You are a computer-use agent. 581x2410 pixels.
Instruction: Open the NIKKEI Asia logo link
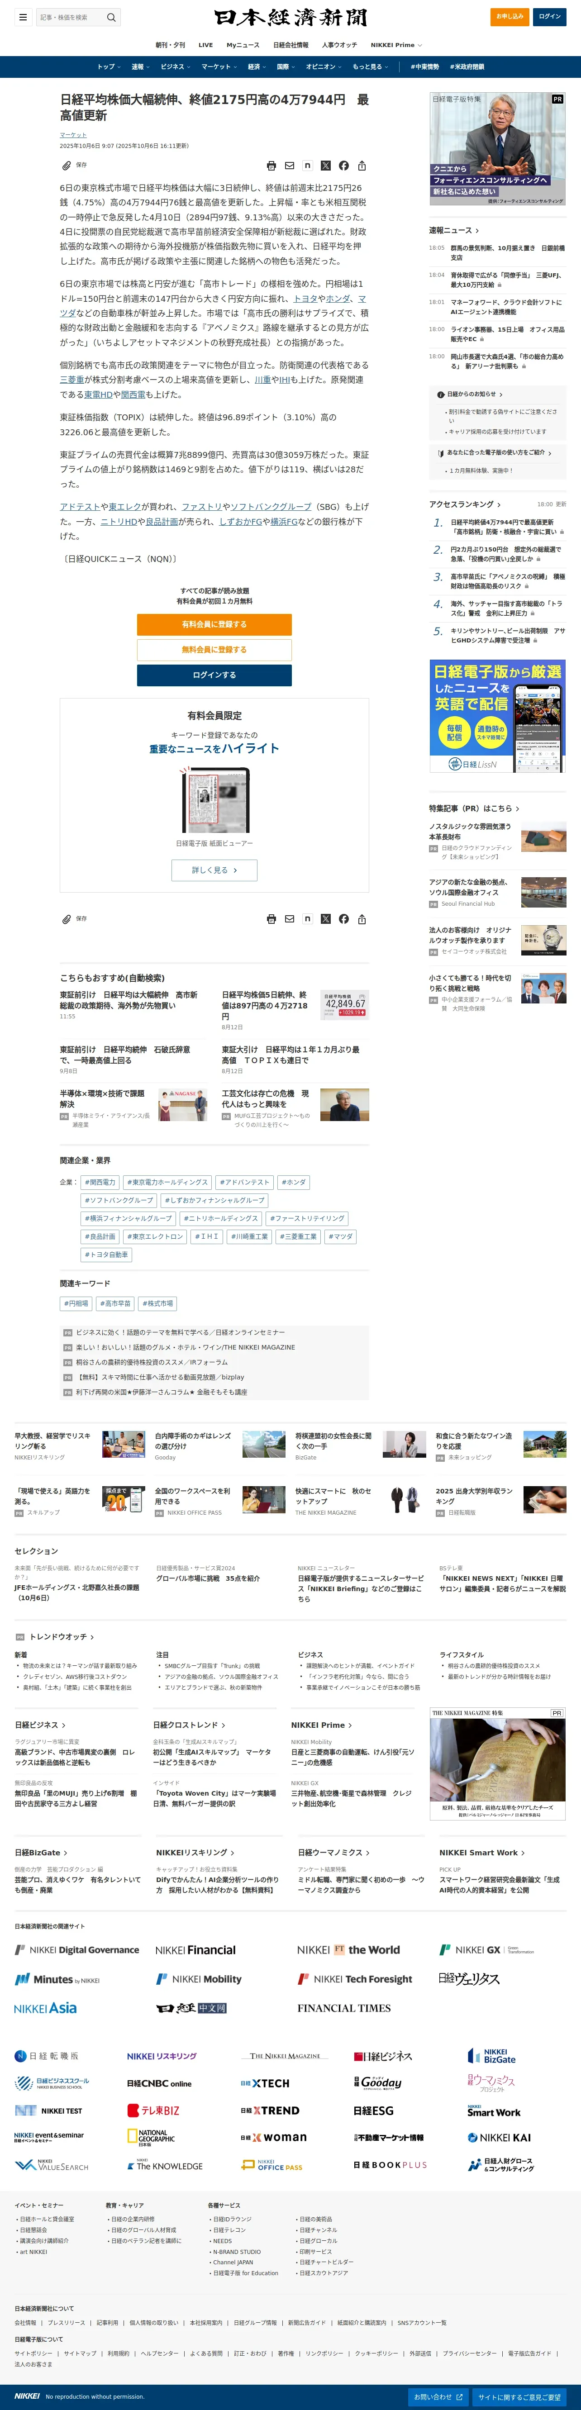tap(46, 2008)
